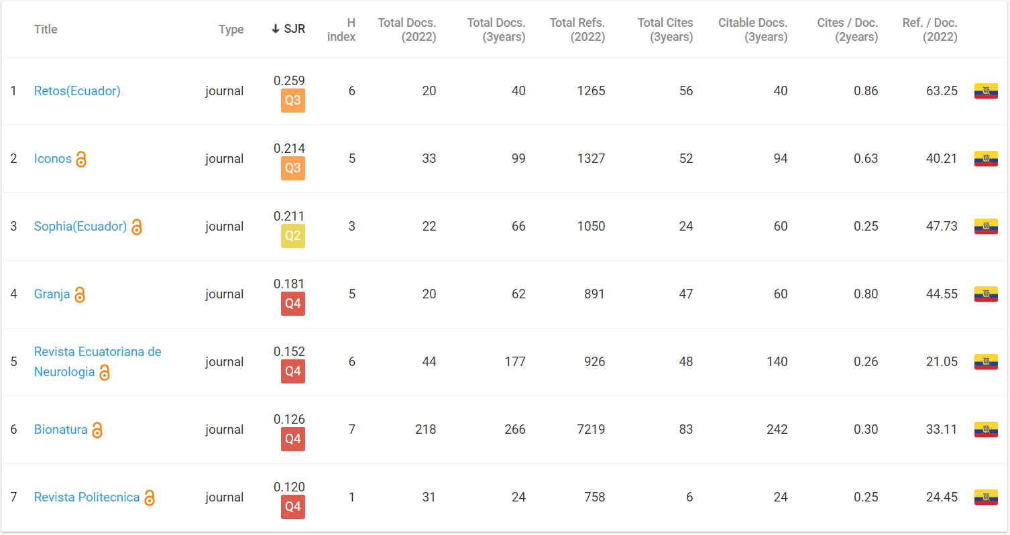Image resolution: width=1010 pixels, height=535 pixels.
Task: Select Cites/Doc. value 0.63 for Iconos
Action: [x=866, y=159]
